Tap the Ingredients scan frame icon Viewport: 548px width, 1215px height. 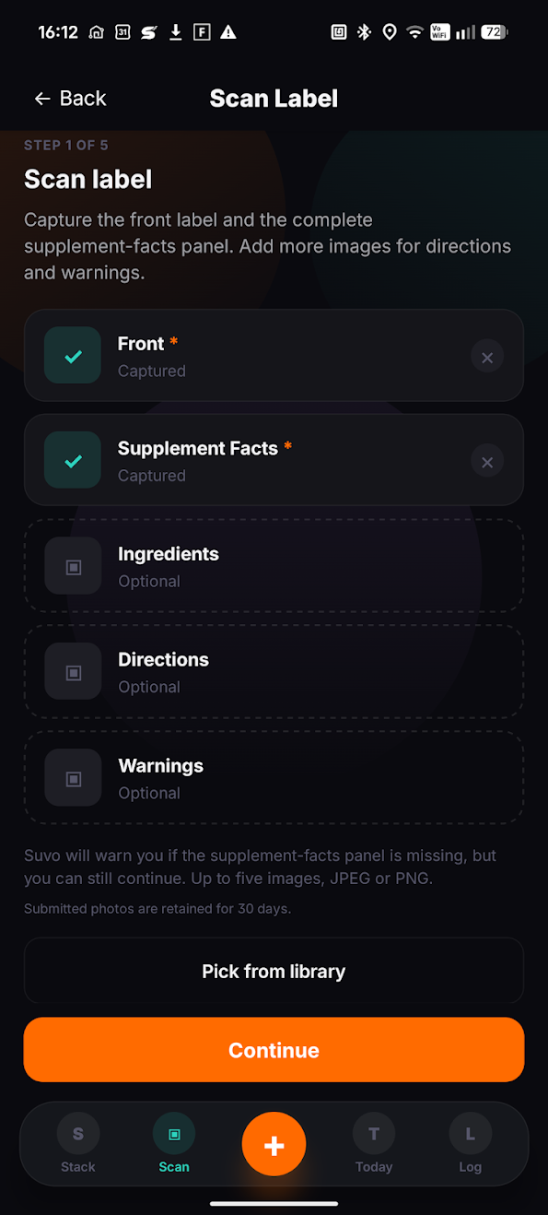point(73,567)
